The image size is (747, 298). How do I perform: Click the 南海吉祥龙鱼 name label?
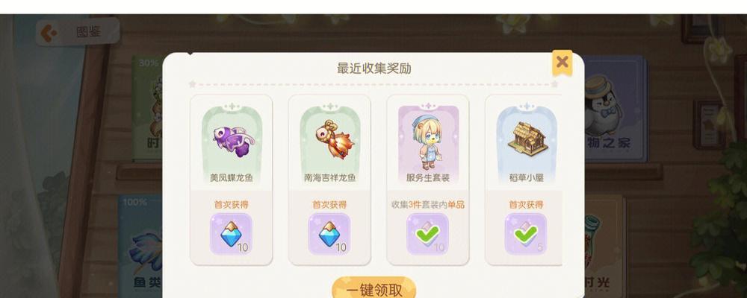[329, 178]
